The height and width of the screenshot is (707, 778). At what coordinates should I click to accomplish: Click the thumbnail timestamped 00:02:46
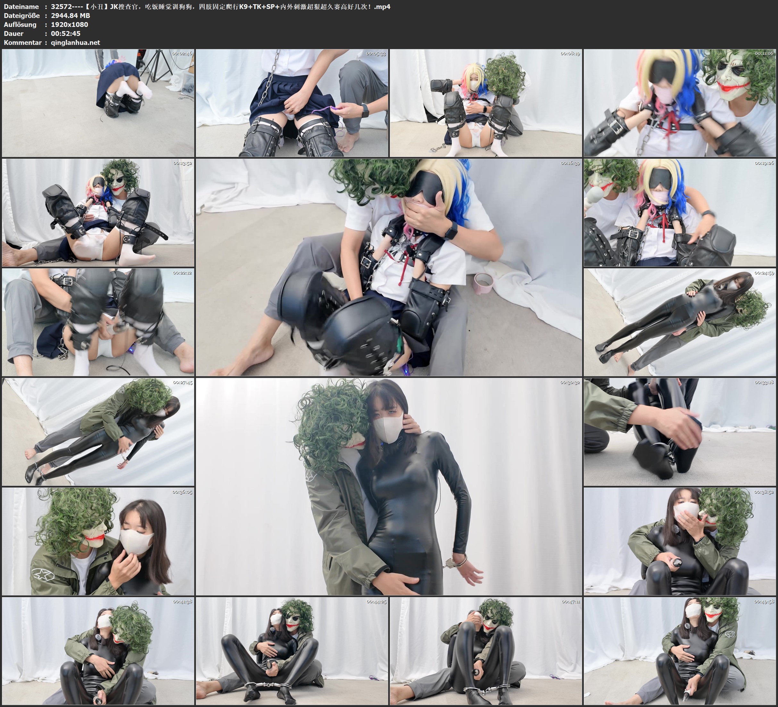[98, 103]
